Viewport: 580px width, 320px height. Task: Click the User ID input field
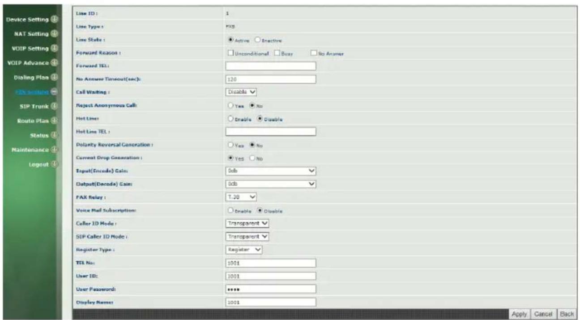coord(271,276)
